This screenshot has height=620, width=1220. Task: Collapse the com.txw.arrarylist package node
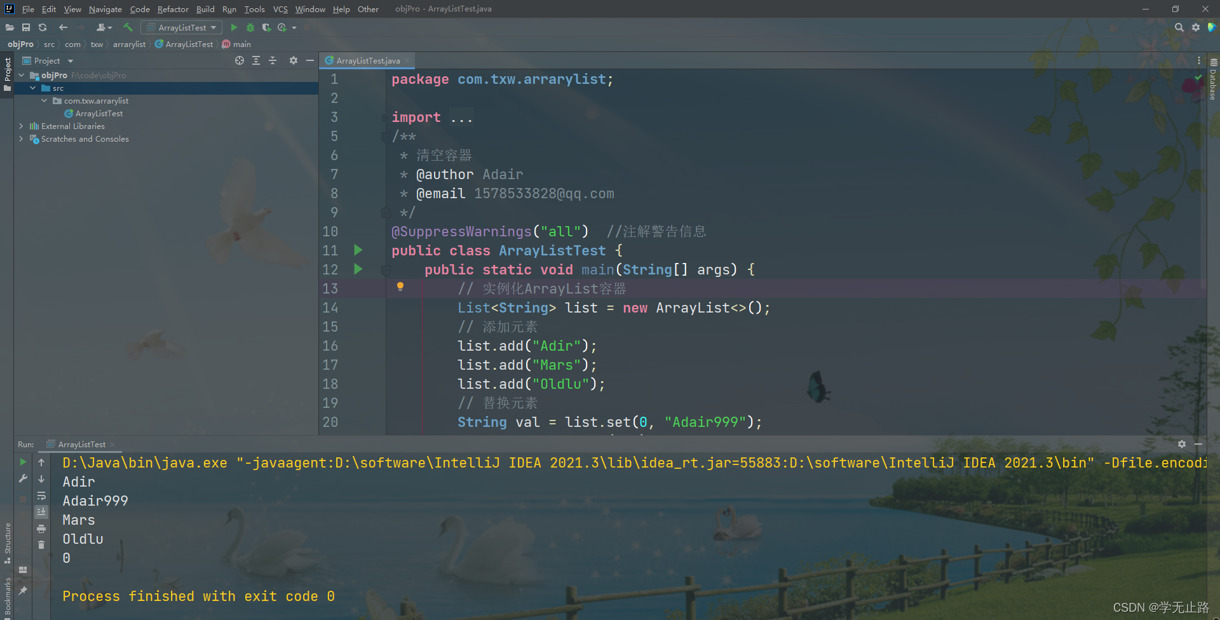tap(44, 100)
